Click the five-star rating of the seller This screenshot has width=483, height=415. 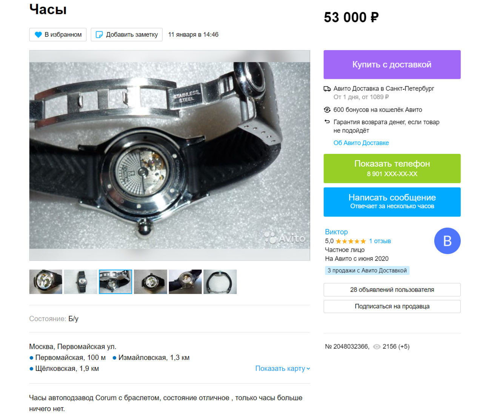[351, 241]
